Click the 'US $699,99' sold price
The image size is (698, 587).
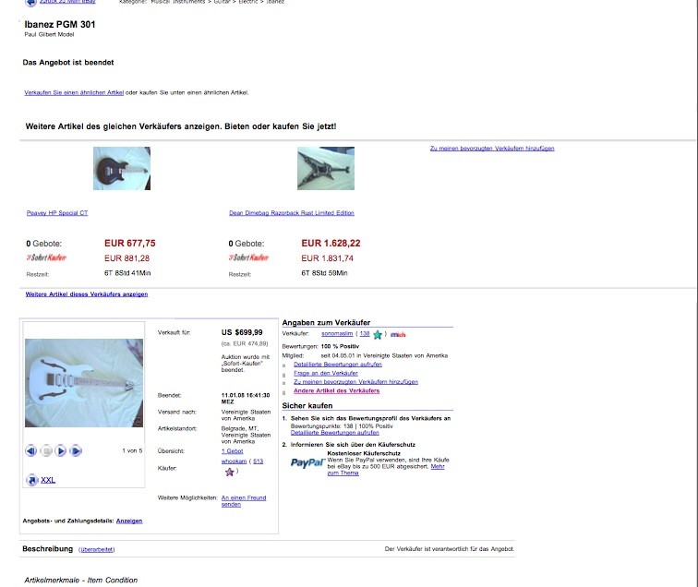pos(242,332)
